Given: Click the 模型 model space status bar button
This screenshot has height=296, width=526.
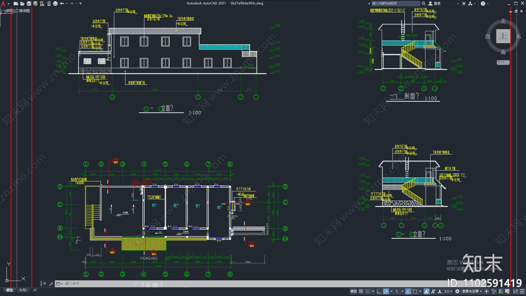Looking at the screenshot, I should coord(353,291).
